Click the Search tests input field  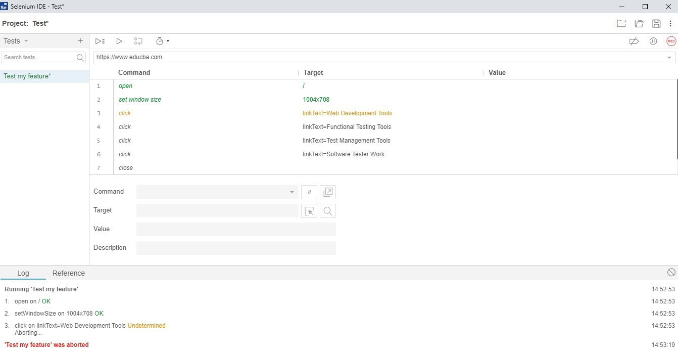(38, 58)
